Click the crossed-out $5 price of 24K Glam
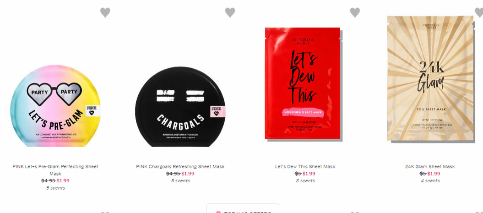Viewport: 483px width, 213px height. point(423,174)
